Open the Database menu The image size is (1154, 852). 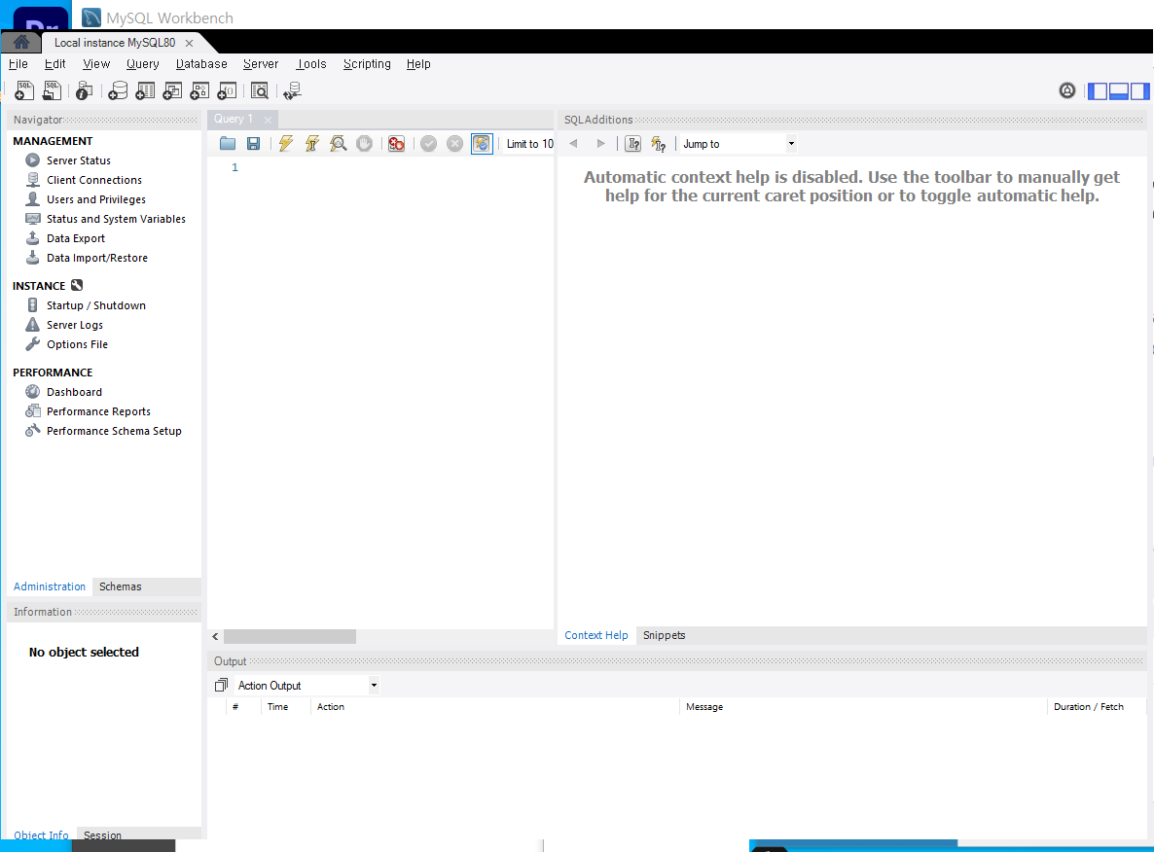(201, 64)
